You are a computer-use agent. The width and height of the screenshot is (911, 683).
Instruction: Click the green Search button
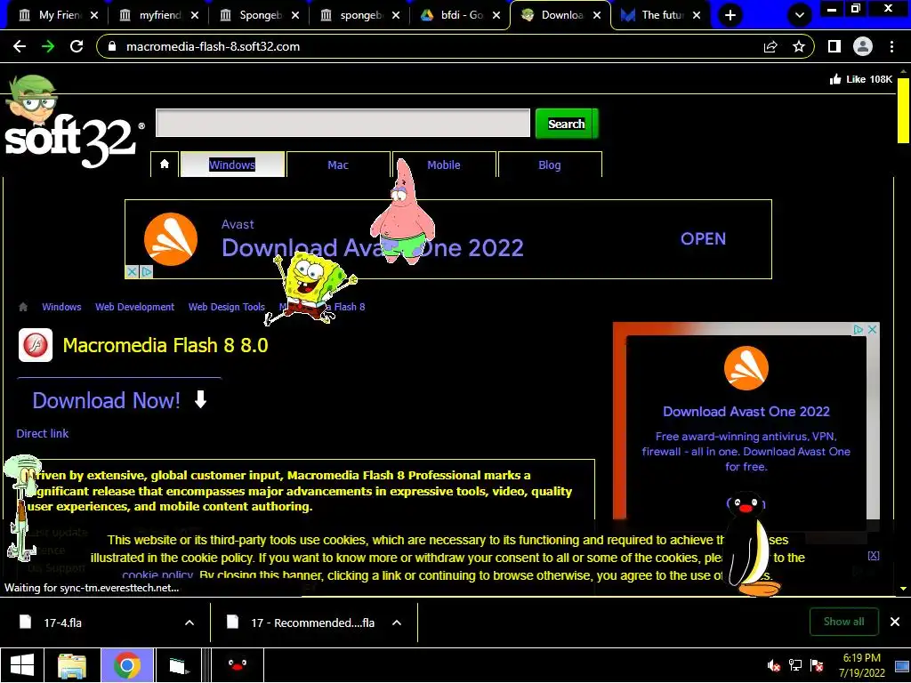point(567,124)
